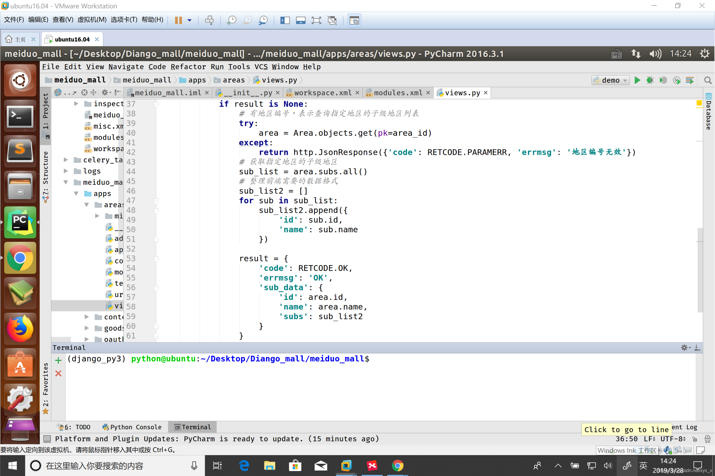The image size is (715, 476).
Task: Open the Navigate menu
Action: pyautogui.click(x=126, y=66)
